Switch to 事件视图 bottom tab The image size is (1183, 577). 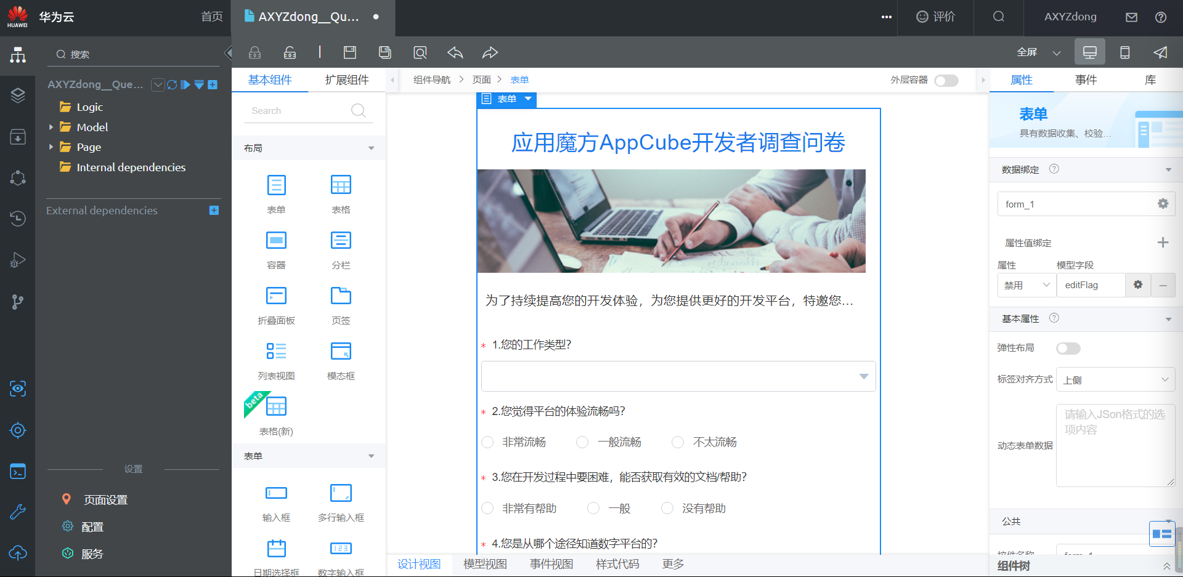tap(551, 564)
